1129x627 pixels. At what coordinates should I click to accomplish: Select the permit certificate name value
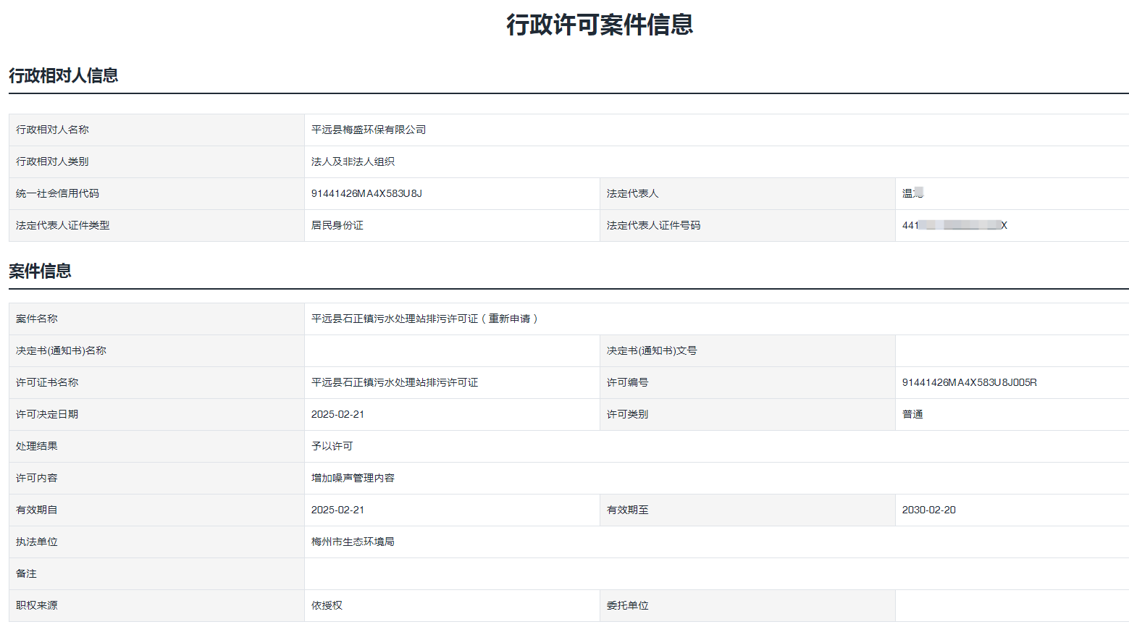coord(395,382)
